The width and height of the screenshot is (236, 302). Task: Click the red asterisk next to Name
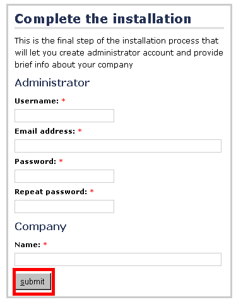pyautogui.click(x=45, y=244)
